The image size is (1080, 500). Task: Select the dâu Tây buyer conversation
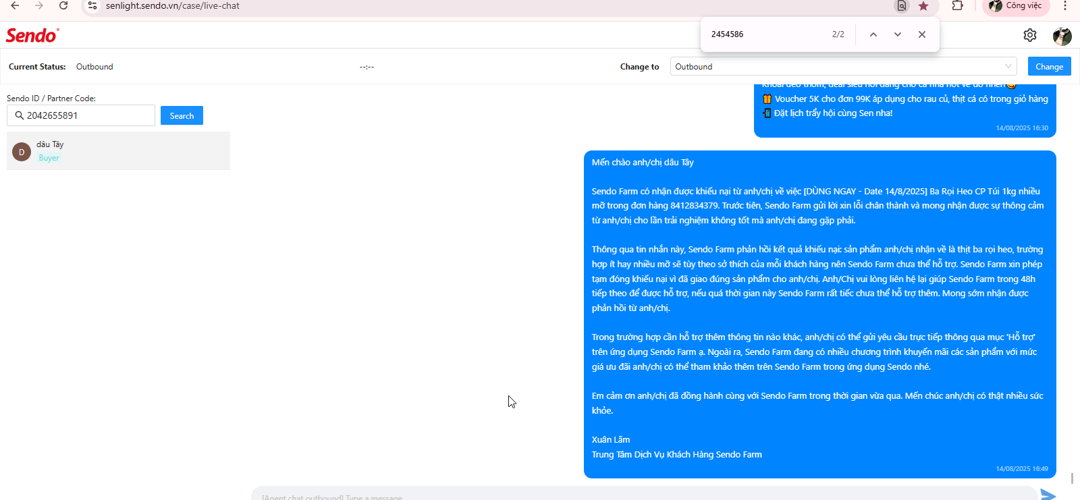[118, 151]
